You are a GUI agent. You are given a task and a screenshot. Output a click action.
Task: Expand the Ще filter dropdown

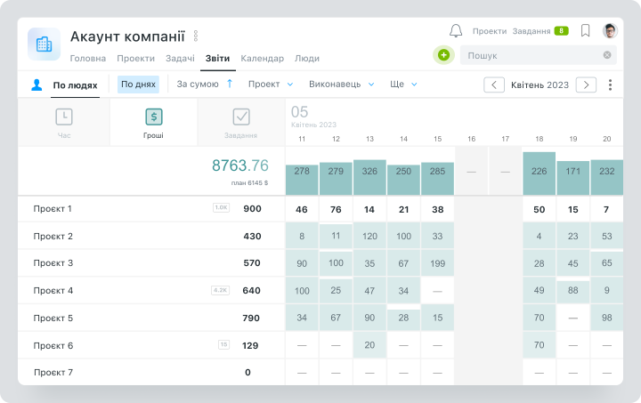[403, 85]
